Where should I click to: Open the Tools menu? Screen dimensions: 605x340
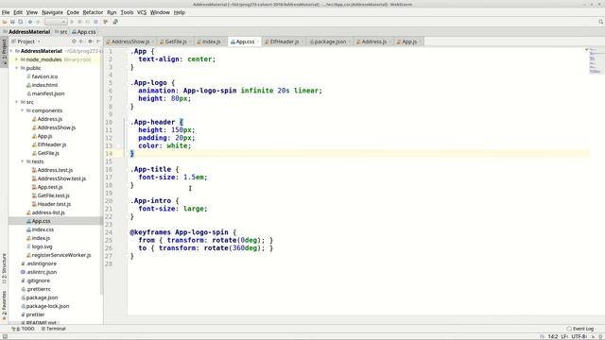pyautogui.click(x=127, y=12)
